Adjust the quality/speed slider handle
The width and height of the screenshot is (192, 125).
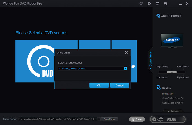(x=172, y=72)
